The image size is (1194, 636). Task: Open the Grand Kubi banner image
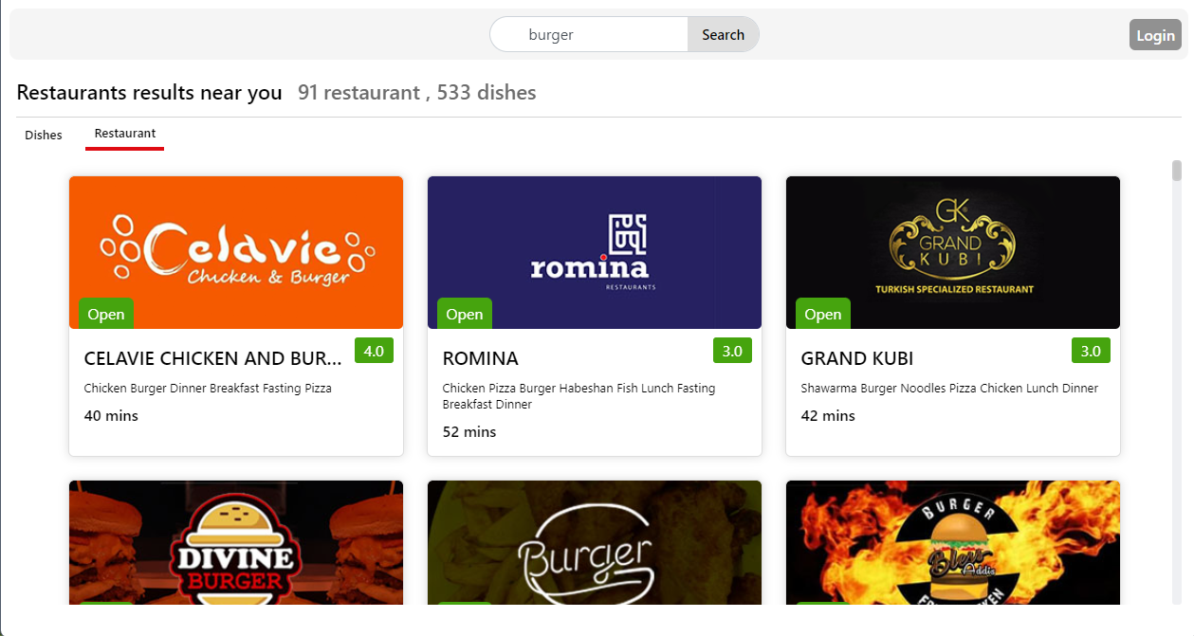(953, 252)
